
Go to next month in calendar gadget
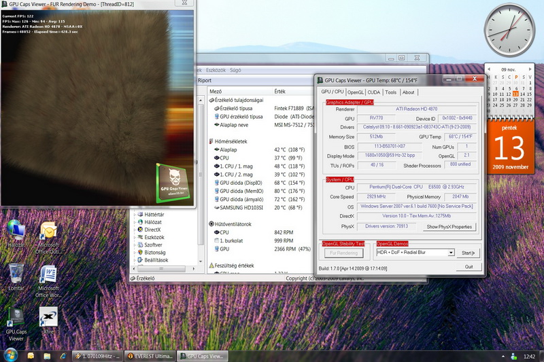(x=530, y=69)
